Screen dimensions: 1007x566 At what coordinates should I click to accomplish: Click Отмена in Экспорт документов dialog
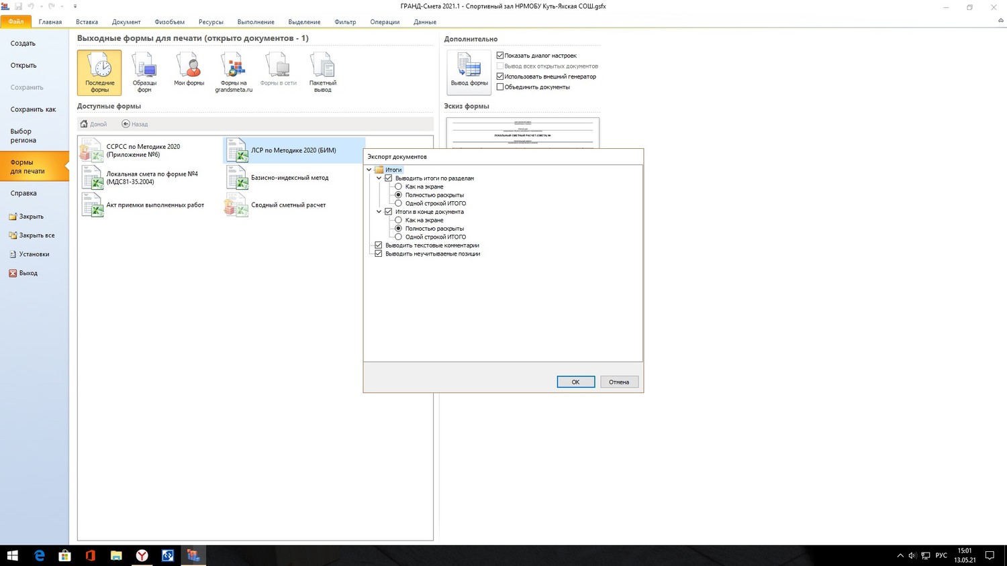619,382
